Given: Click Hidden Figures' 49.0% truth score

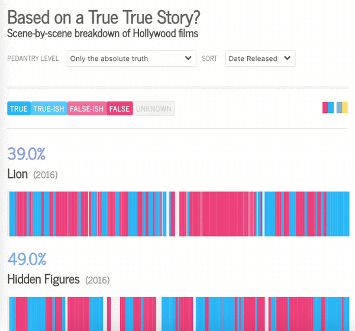Looking at the screenshot, I should pos(27,259).
